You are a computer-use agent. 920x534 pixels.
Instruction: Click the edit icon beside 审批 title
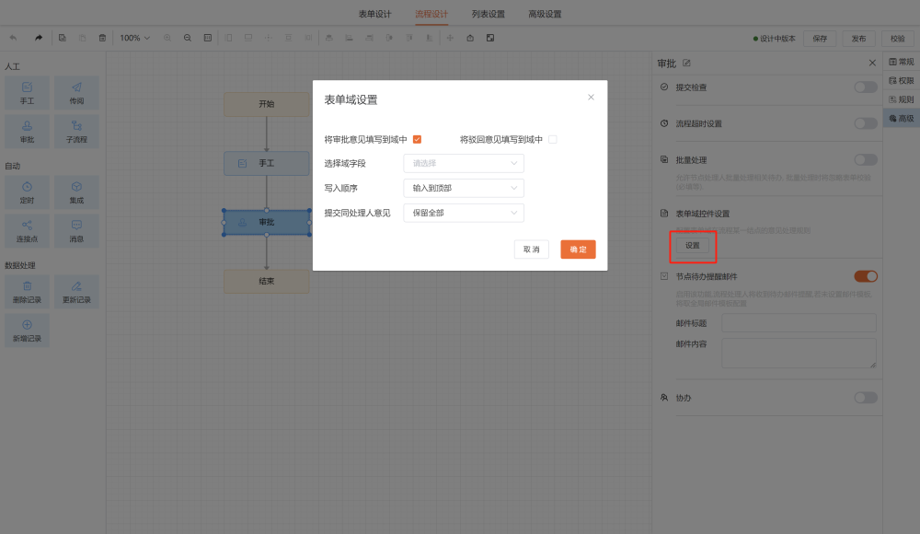686,63
